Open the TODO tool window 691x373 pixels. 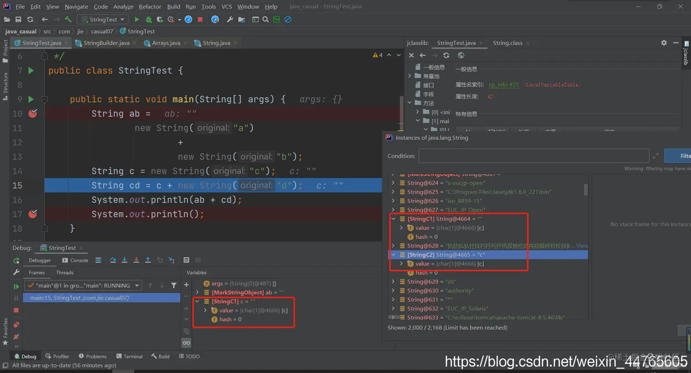pyautogui.click(x=189, y=357)
